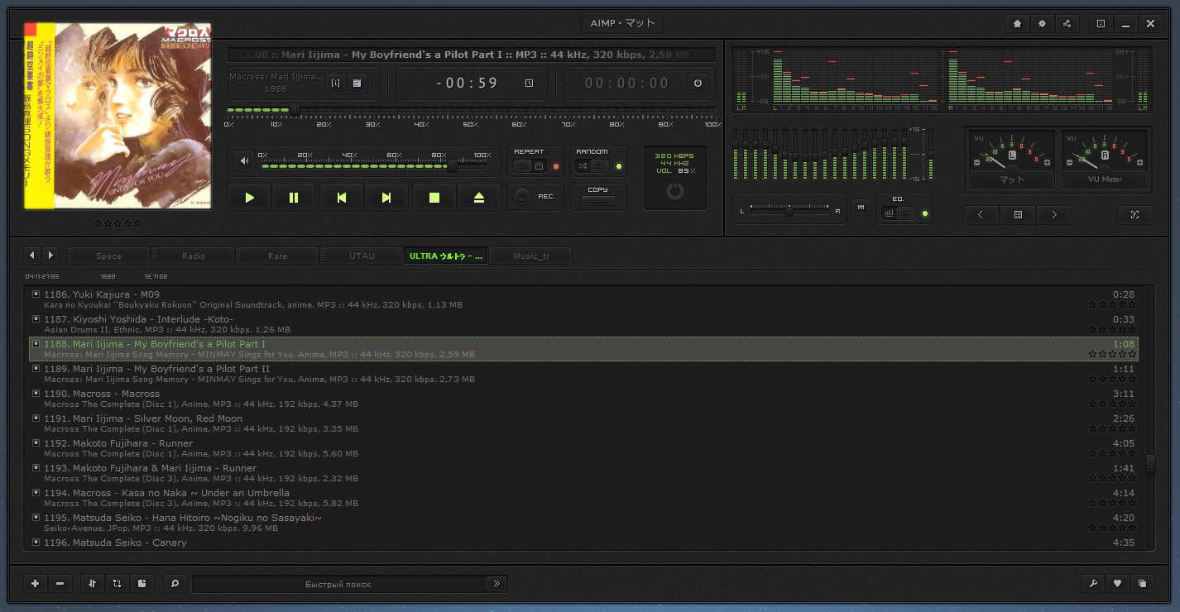Pause the current track

pos(294,198)
